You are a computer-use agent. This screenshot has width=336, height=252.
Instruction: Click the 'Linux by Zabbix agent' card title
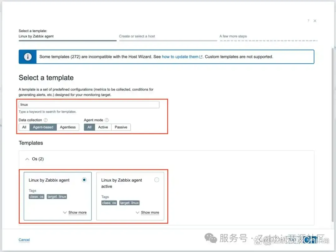pyautogui.click(x=49, y=180)
